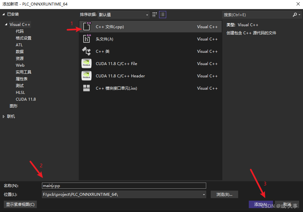Click 显示紧凑视图(C)

click(x=20, y=204)
